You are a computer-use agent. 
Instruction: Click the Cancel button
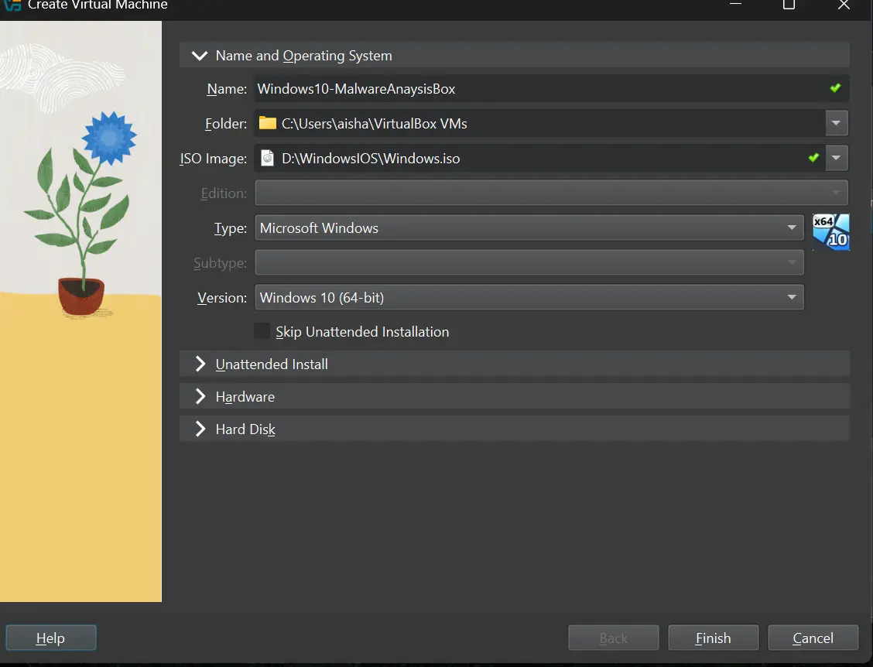[x=813, y=638]
